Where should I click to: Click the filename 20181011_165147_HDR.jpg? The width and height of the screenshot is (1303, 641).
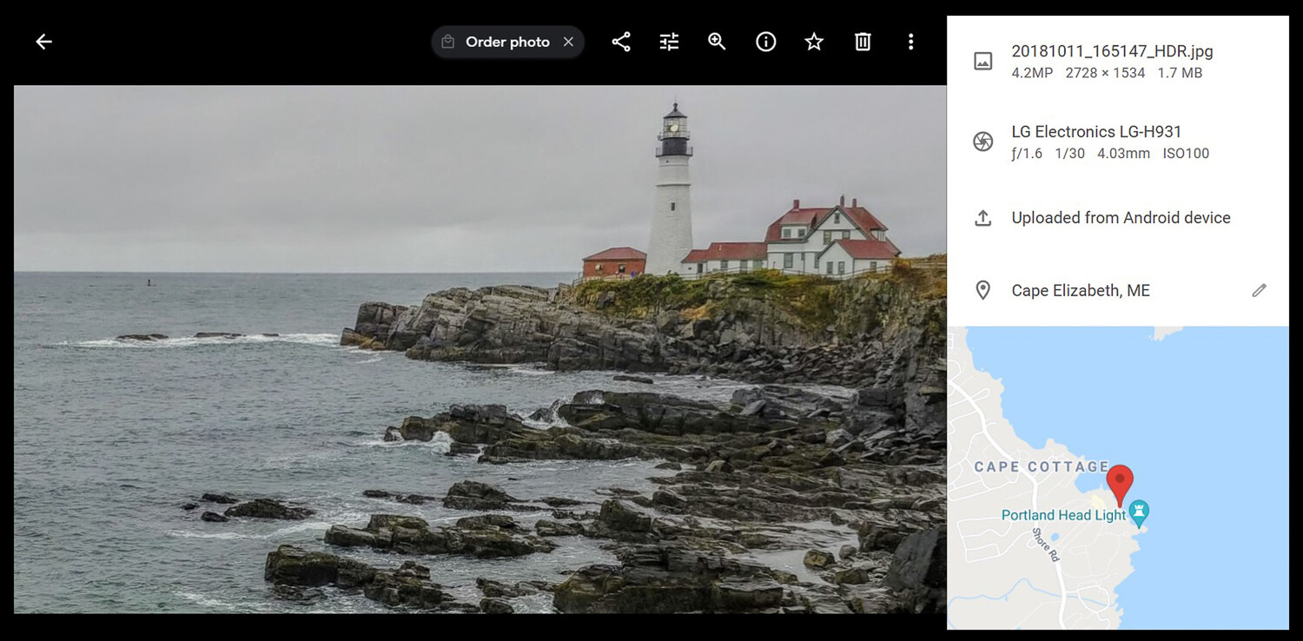point(1112,51)
